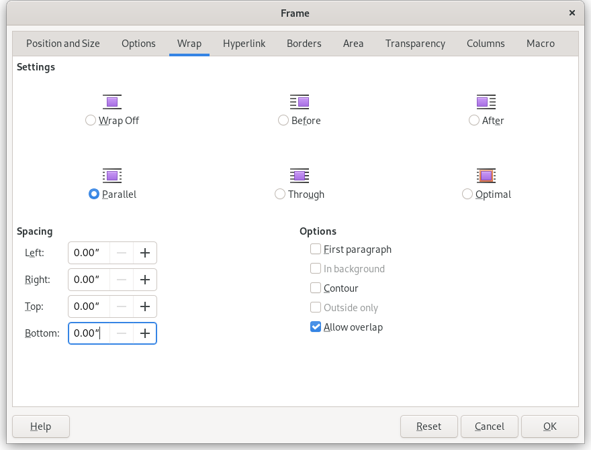Increase Right spacing with plus button
Viewport: 591px width, 450px height.
coord(144,280)
